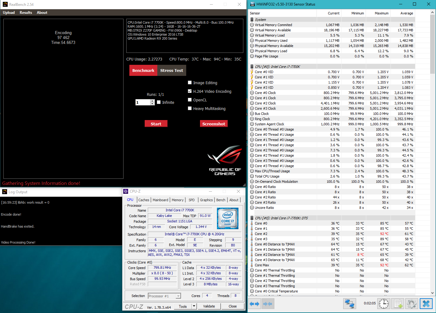Click the Validate button in CPU-Z
The width and height of the screenshot is (436, 313).
click(209, 306)
